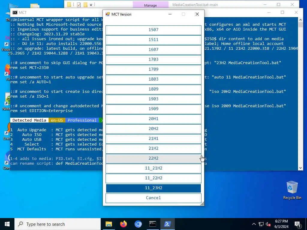This screenshot has height=230, width=307.
Task: Minimize the MCT Version dialog
Action: pyautogui.click(x=170, y=14)
